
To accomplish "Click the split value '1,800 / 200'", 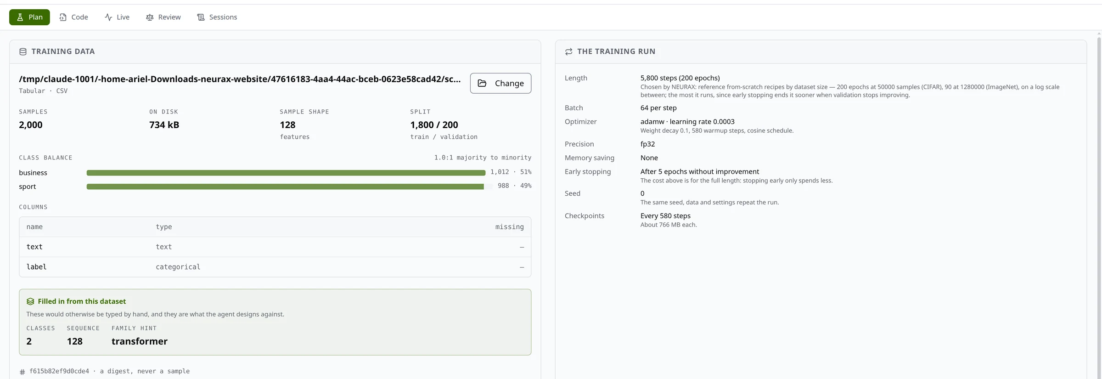I will [434, 125].
